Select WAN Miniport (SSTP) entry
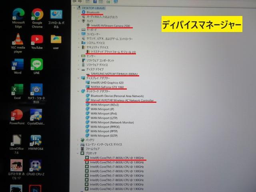The width and height of the screenshot is (256, 192). point(104,136)
